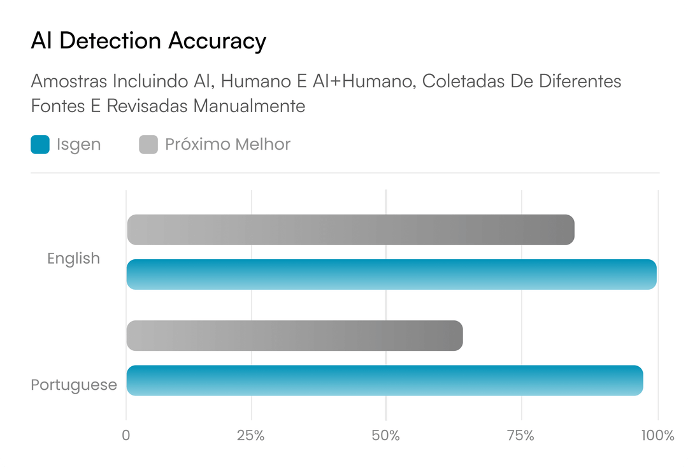
Task: Click the Portuguese axis label
Action: tap(74, 385)
